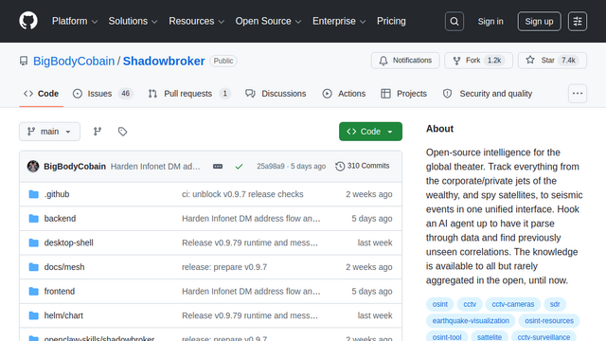
Task: Click the sdr topic tag
Action: [555, 304]
